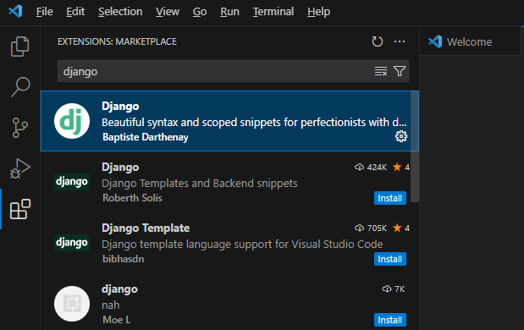Open the Search view in activity bar
This screenshot has width=524, height=330.
pos(20,87)
